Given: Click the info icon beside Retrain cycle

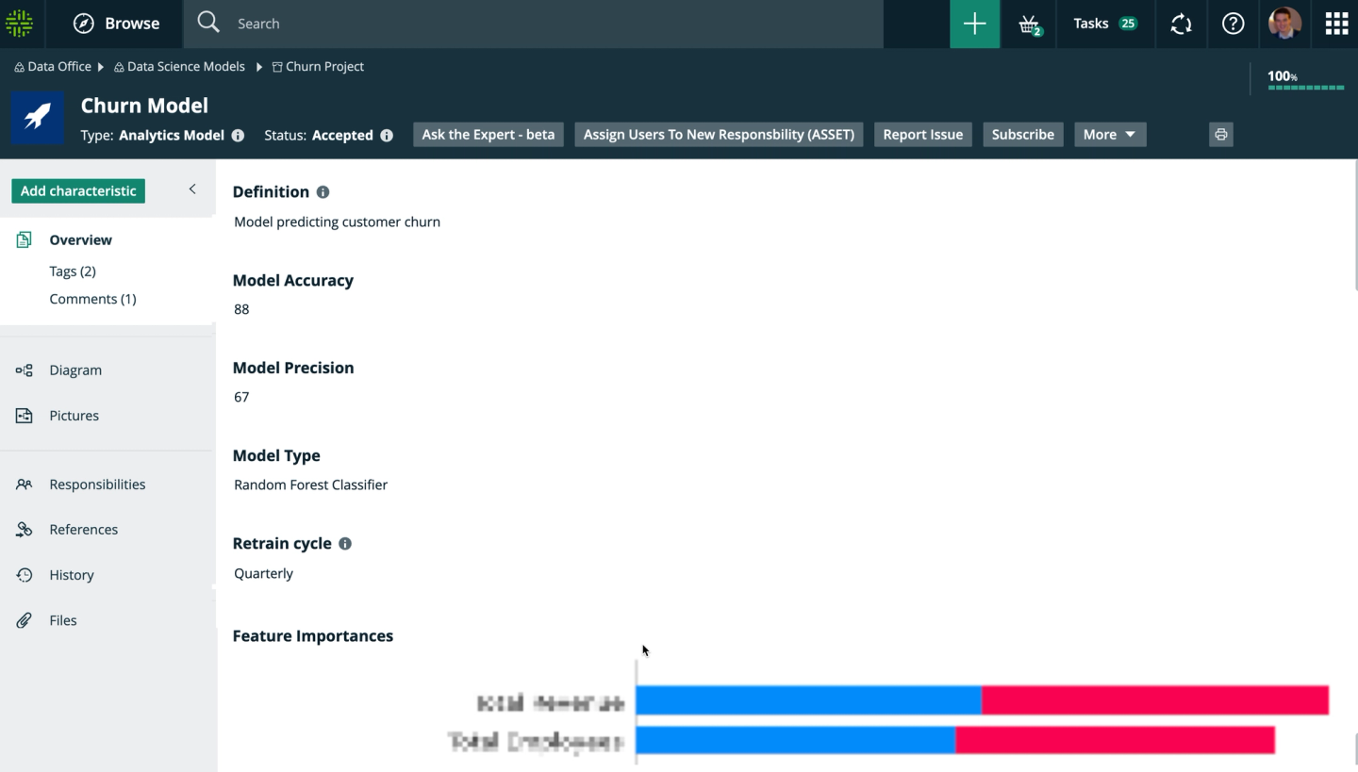Looking at the screenshot, I should [345, 544].
